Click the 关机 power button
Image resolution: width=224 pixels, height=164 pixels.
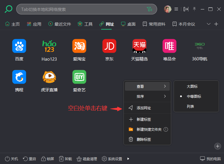click(11, 159)
